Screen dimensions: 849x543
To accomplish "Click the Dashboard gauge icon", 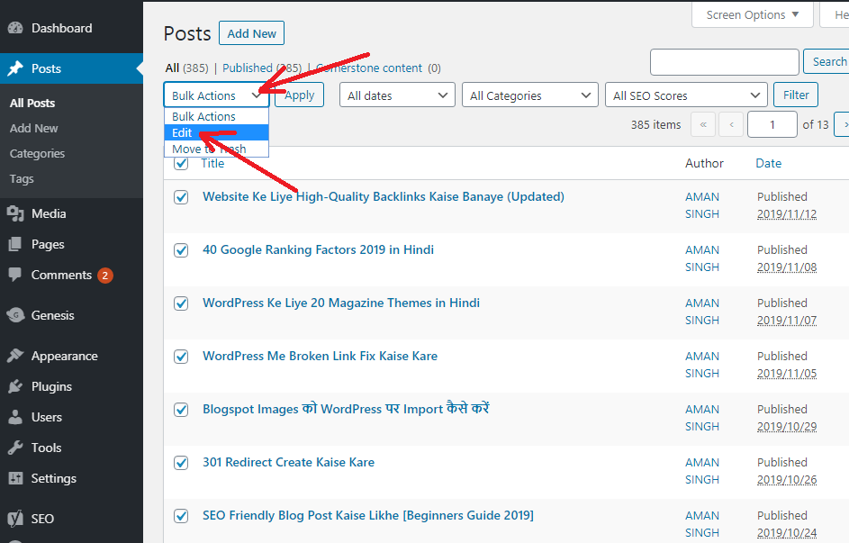I will pos(15,28).
